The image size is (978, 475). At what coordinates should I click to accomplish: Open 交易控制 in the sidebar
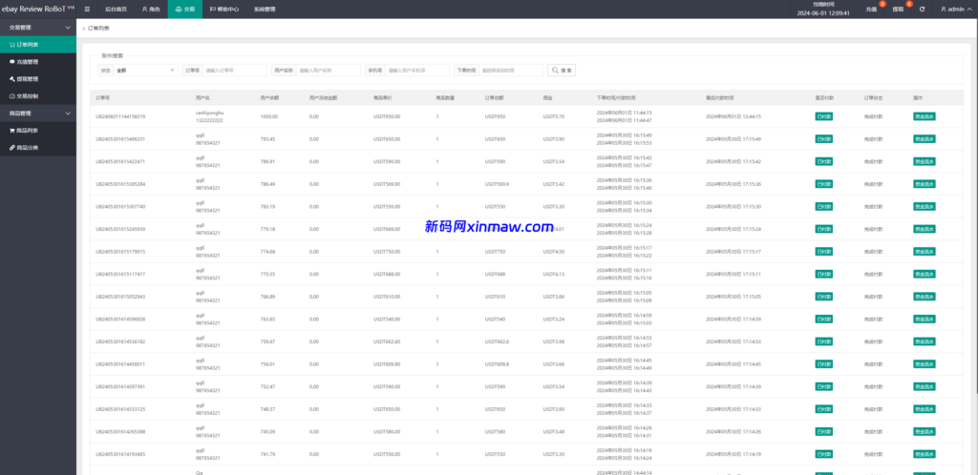coord(38,96)
